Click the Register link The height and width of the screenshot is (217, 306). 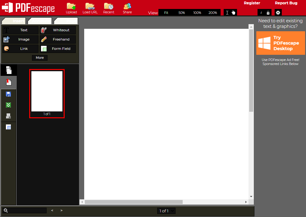(252, 3)
